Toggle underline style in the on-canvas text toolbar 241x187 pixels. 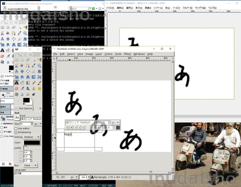tap(79, 128)
